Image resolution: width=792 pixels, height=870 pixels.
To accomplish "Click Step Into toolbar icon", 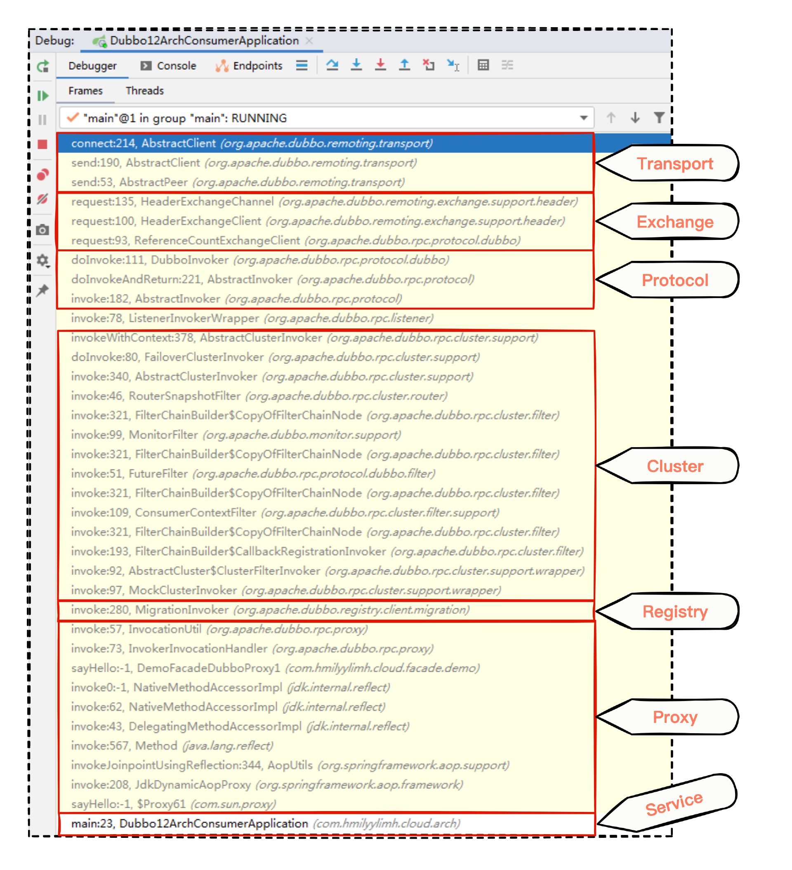I will [x=356, y=65].
